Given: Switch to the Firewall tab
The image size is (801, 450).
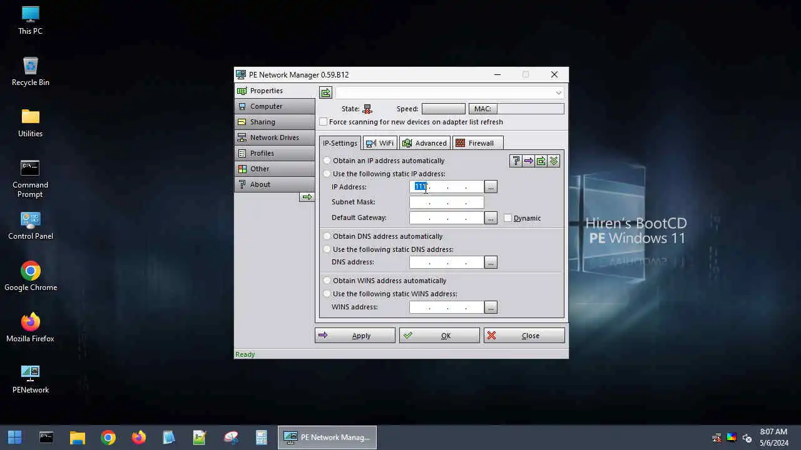Looking at the screenshot, I should (477, 143).
